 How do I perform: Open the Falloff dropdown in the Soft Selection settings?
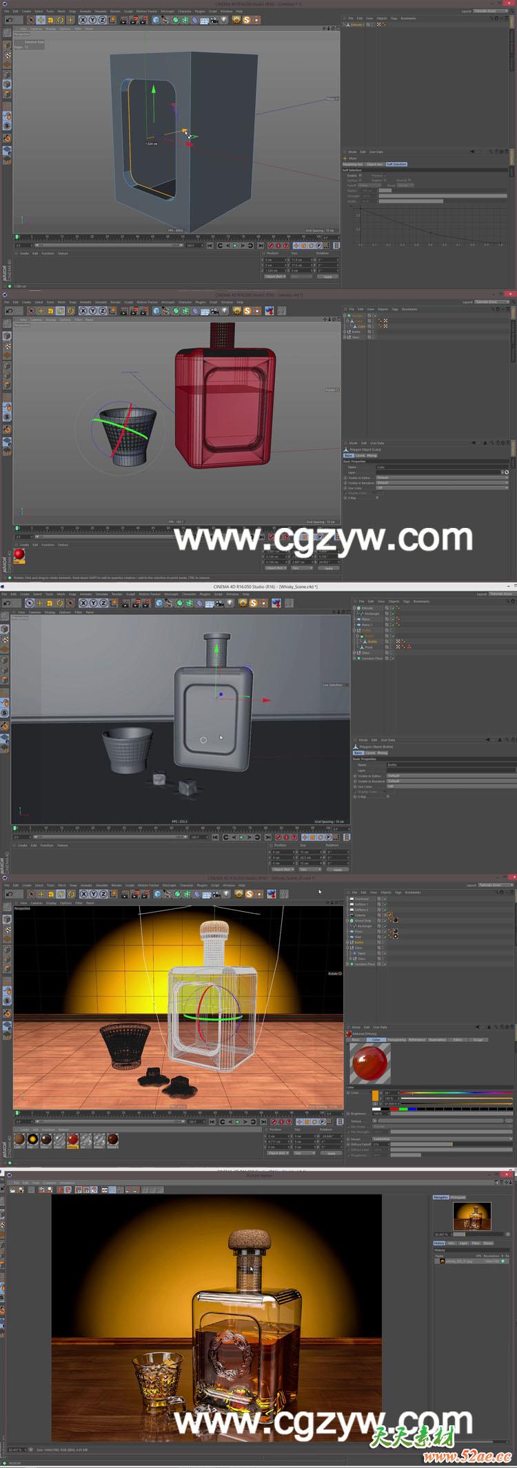point(369,185)
